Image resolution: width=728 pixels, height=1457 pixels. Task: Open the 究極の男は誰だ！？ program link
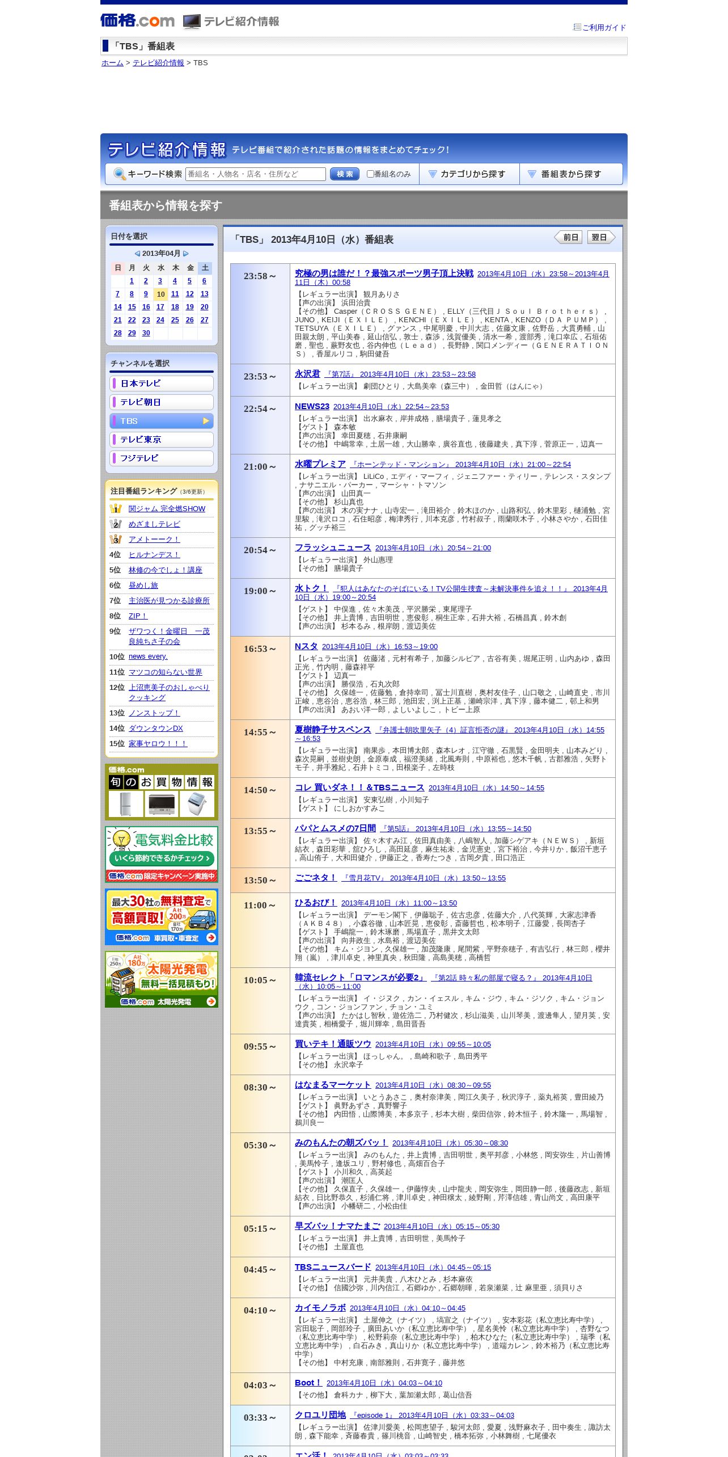pos(384,273)
